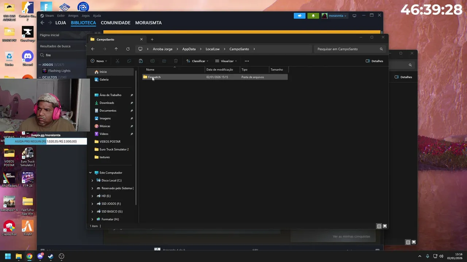Click the Explorer up-one-level arrow

click(116, 49)
